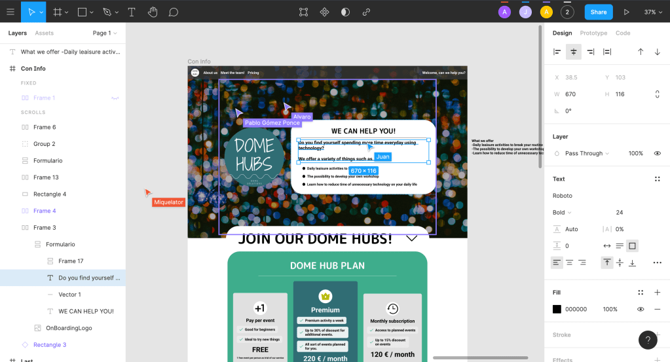The width and height of the screenshot is (670, 362).
Task: Switch to the Prototype tab
Action: click(x=593, y=33)
